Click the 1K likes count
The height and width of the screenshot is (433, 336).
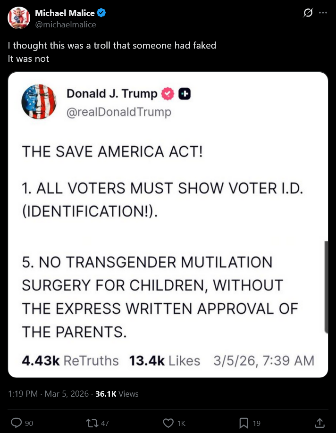[x=181, y=423]
